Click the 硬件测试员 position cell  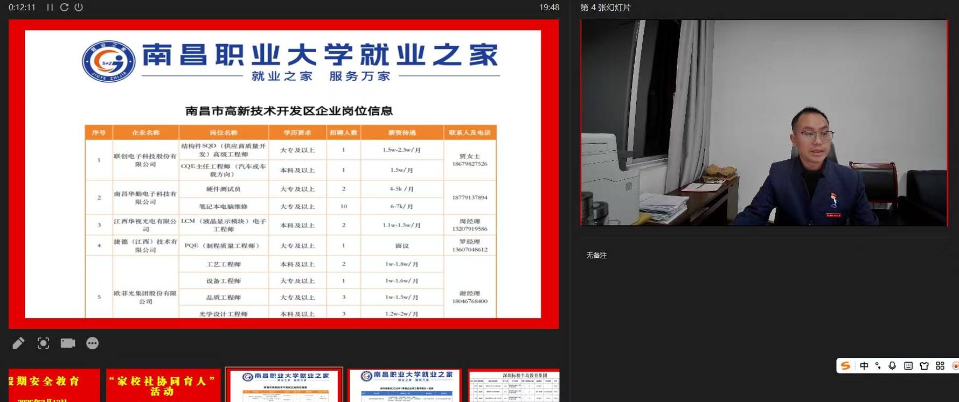[224, 189]
